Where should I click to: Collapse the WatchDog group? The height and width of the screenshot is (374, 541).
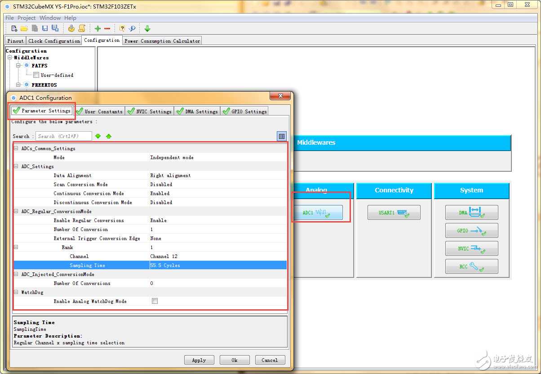tap(16, 292)
